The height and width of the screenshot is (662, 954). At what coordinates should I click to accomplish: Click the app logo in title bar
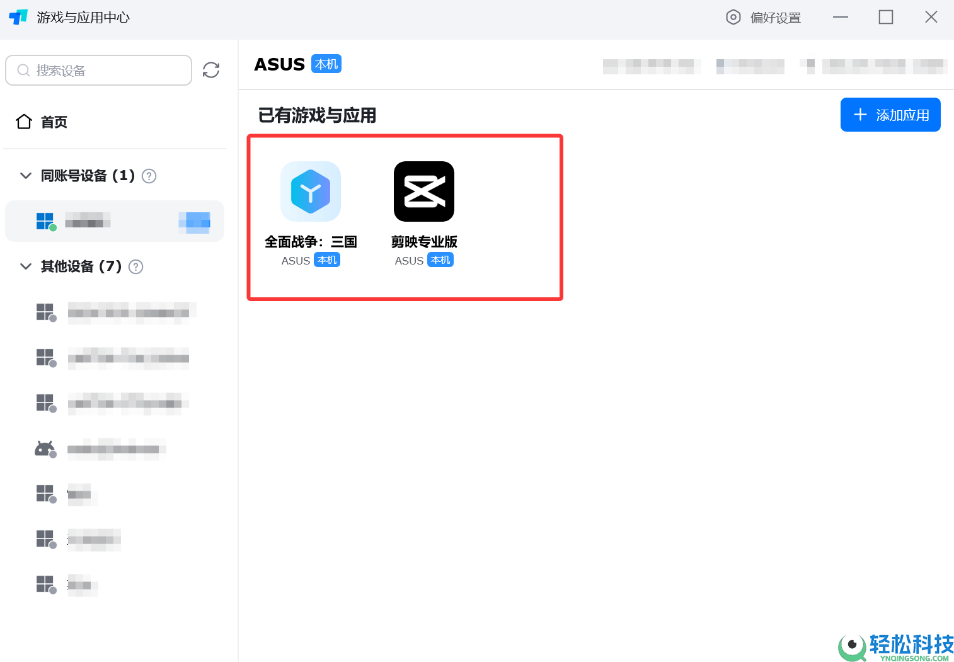pos(18,17)
